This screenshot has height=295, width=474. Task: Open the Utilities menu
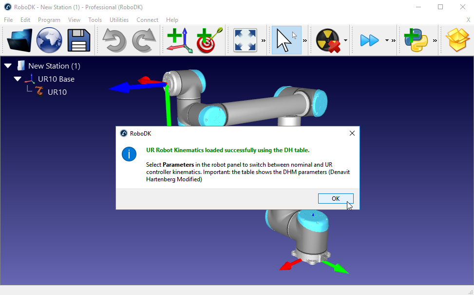point(119,20)
